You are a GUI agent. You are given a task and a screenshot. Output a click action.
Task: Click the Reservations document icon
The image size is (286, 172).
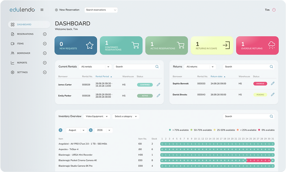(x=13, y=34)
